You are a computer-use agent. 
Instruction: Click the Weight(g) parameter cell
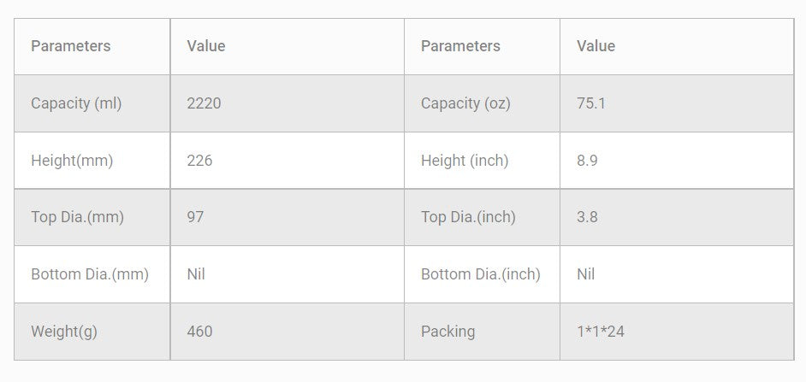(x=64, y=332)
